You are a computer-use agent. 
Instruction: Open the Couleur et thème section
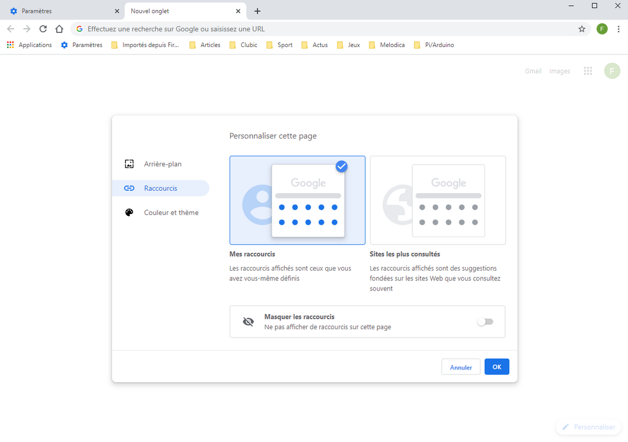161,213
